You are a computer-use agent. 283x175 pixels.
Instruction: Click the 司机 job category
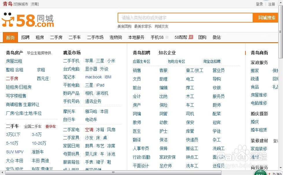190,114
